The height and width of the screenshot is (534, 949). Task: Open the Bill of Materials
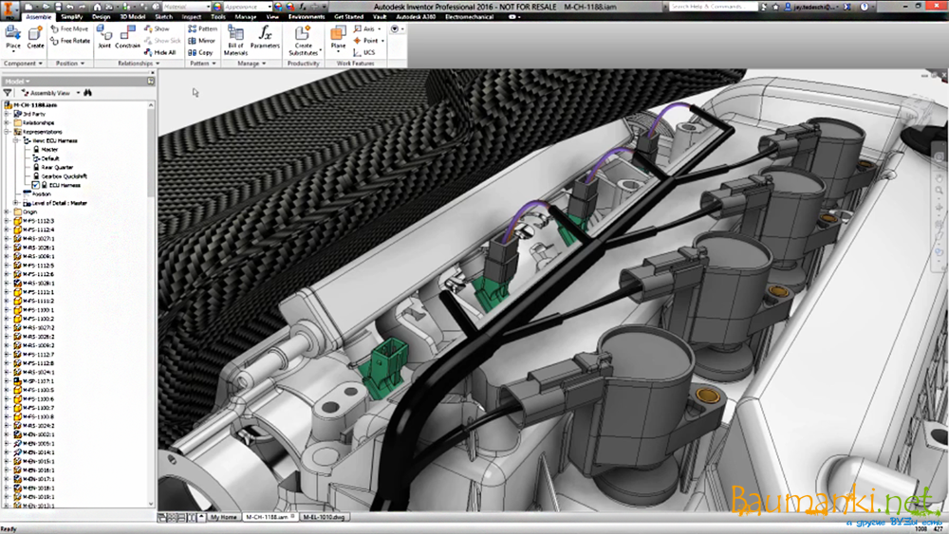tap(236, 36)
